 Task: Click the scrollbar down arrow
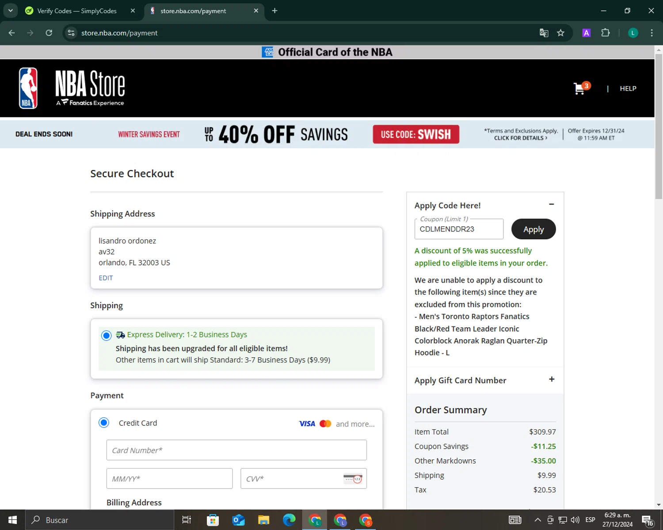click(659, 504)
